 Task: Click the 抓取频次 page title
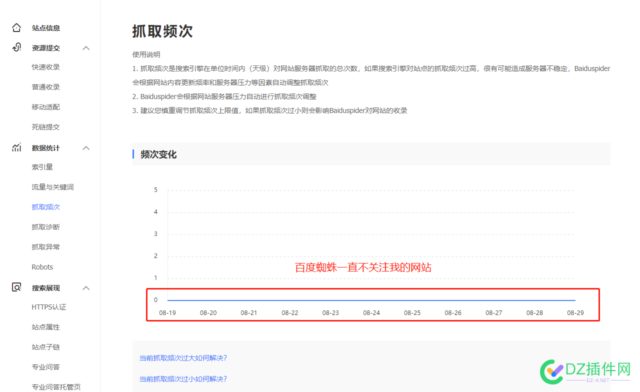[162, 31]
